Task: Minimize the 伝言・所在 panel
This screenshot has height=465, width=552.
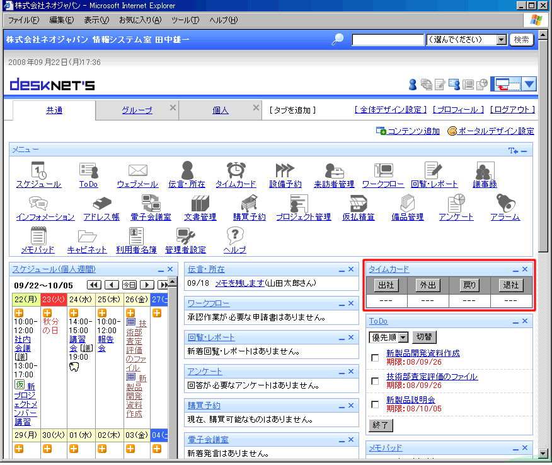Action: [x=342, y=270]
